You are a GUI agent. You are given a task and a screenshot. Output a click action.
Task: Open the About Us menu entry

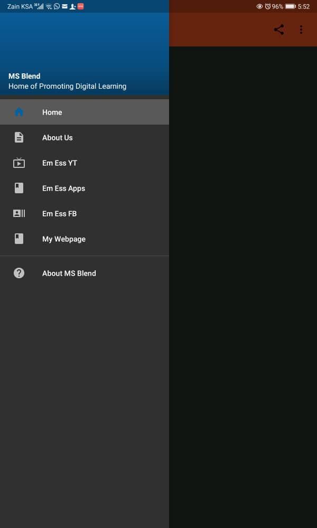pos(85,137)
